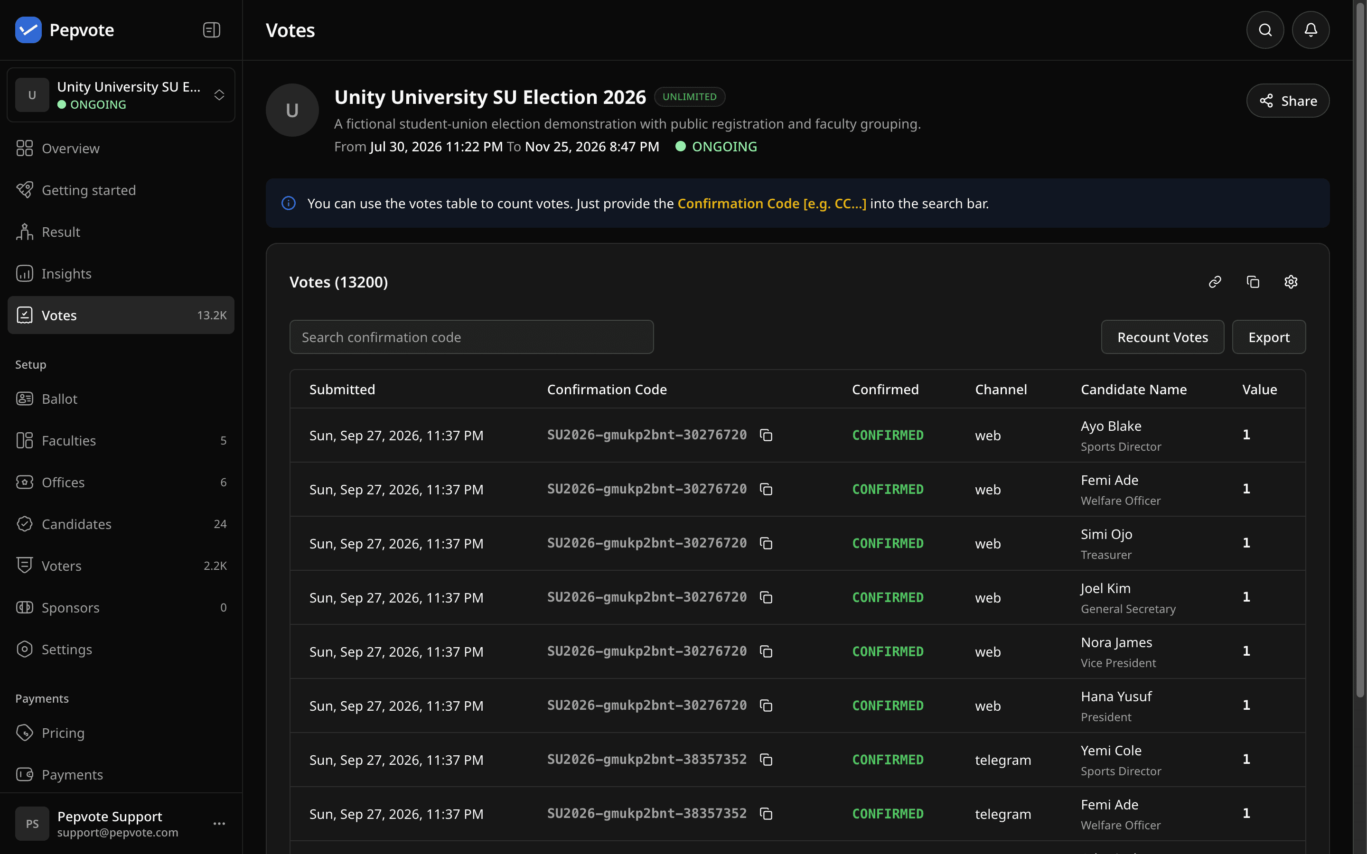Copy the Ayo Blake row confirmation code

(766, 435)
